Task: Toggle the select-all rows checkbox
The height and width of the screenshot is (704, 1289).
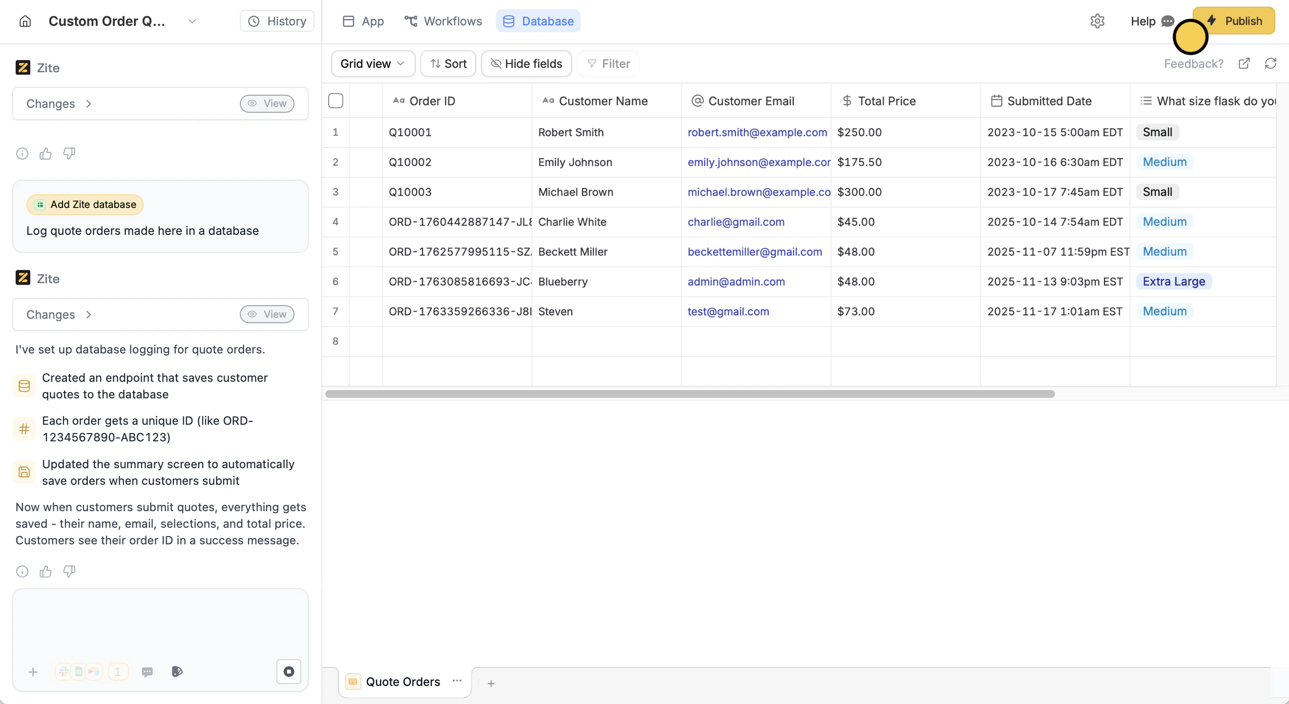Action: pyautogui.click(x=336, y=101)
